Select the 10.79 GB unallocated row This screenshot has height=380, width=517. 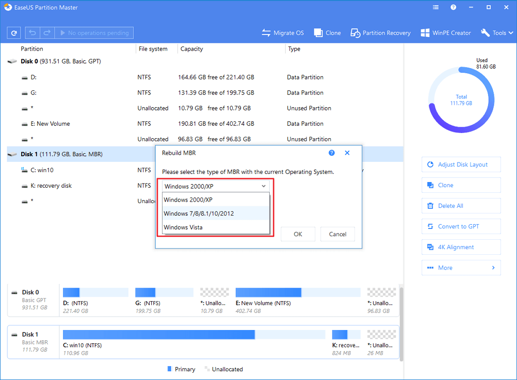tap(205, 108)
